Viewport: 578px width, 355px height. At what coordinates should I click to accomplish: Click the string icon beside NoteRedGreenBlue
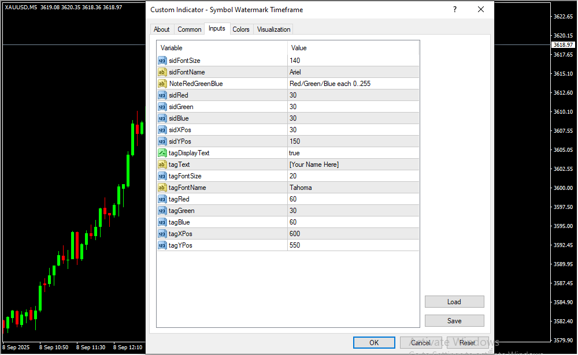(x=162, y=84)
